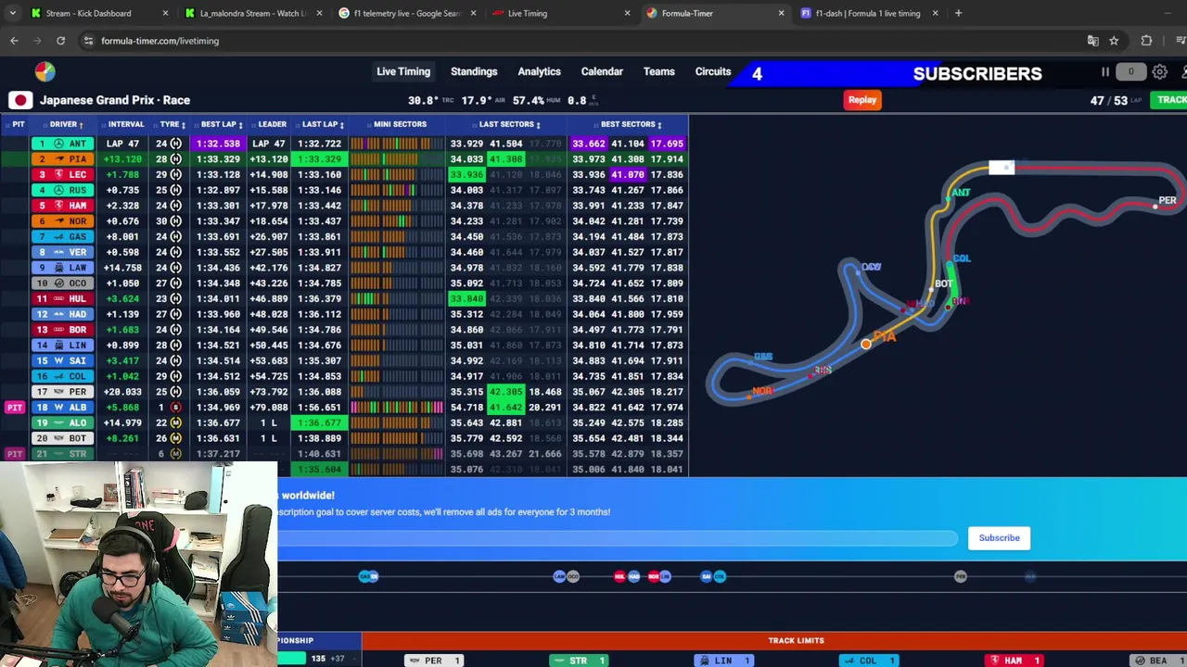Image resolution: width=1187 pixels, height=667 pixels.
Task: Select driver ANT in position 1
Action: pyautogui.click(x=62, y=144)
